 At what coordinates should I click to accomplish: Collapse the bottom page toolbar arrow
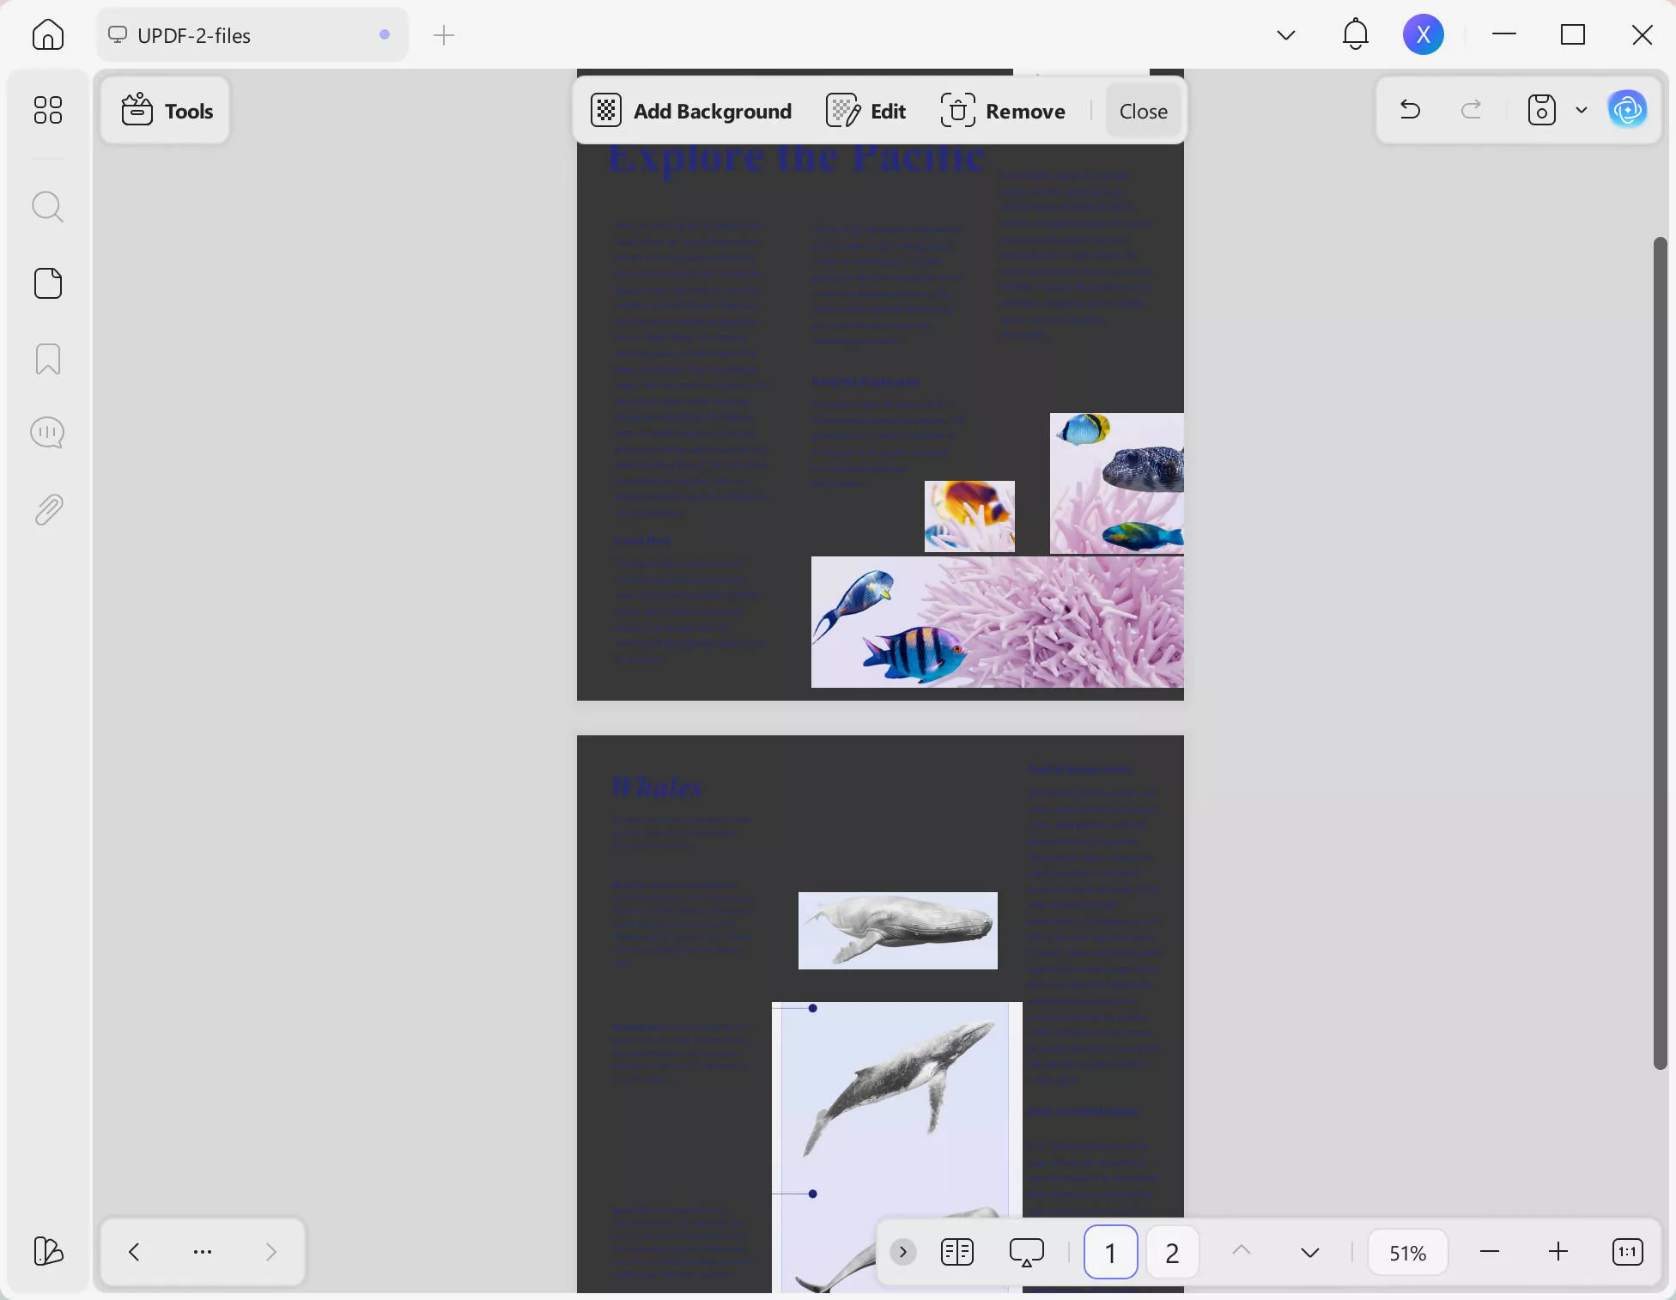coord(902,1252)
